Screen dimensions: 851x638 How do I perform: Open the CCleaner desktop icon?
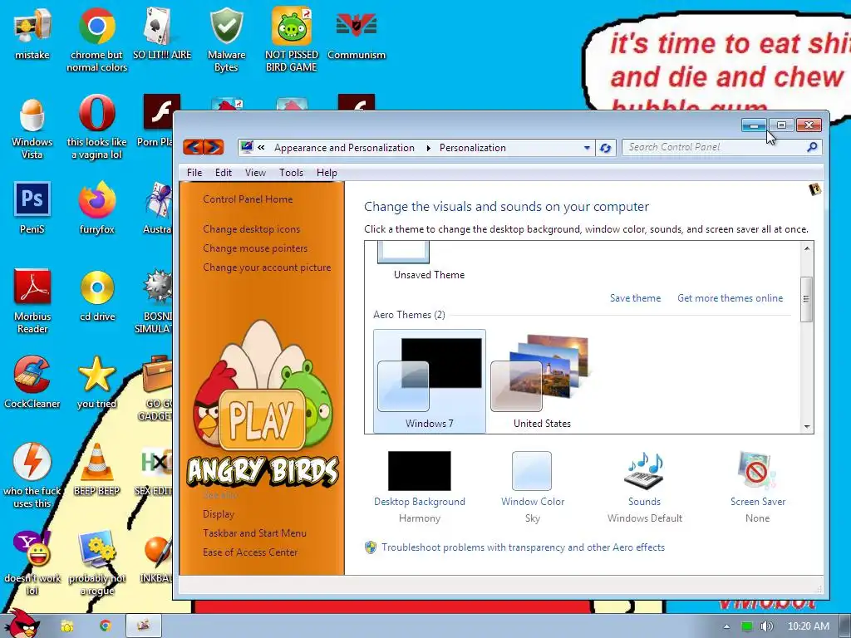32,382
